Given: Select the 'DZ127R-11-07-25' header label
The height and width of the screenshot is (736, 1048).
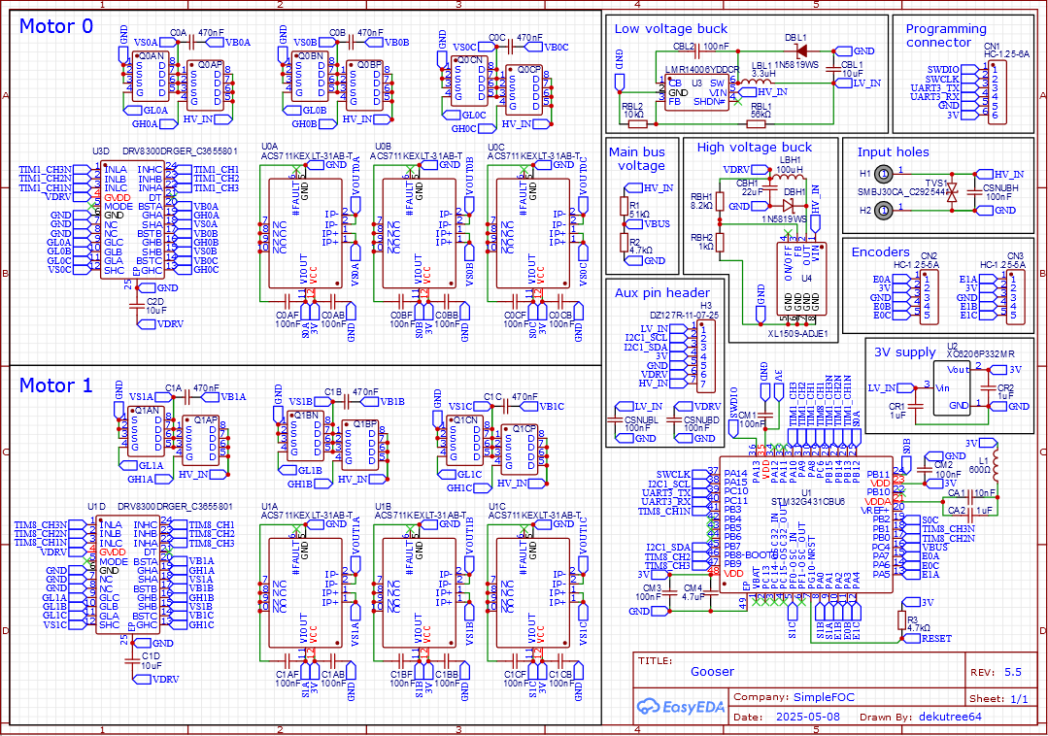Looking at the screenshot, I should (x=685, y=315).
